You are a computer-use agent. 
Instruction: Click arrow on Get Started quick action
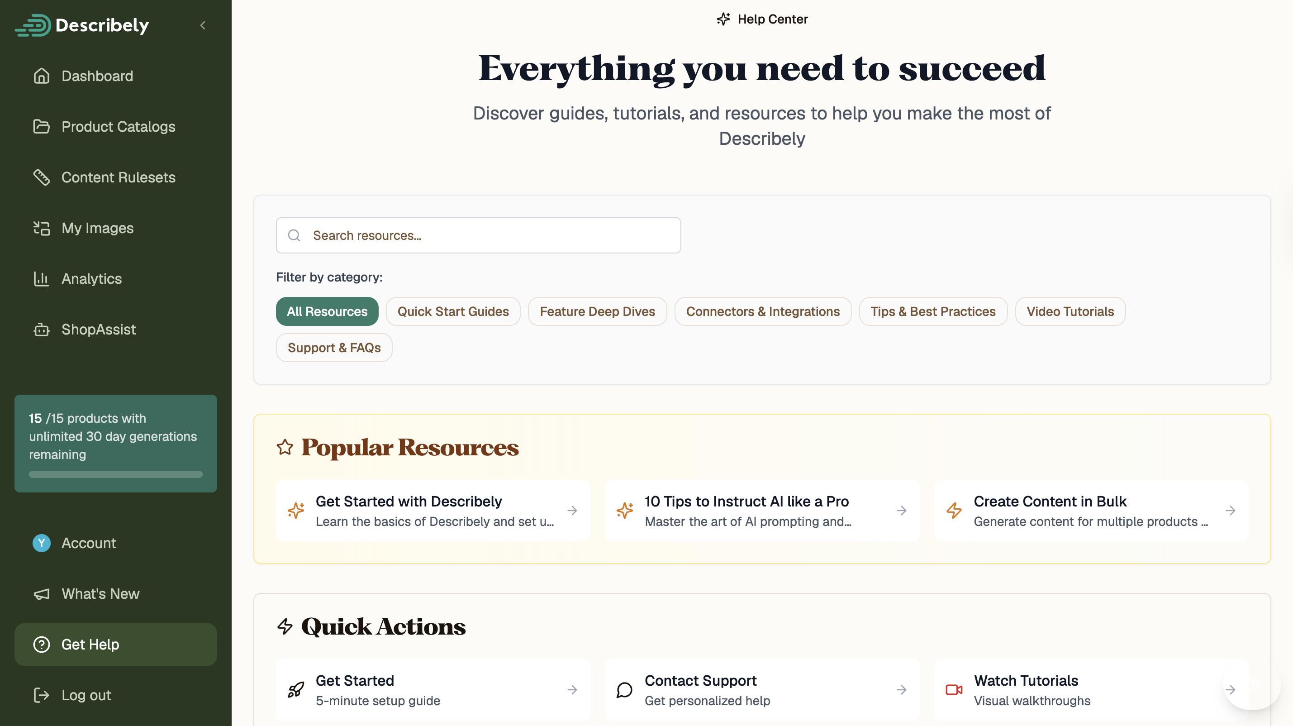(x=572, y=690)
